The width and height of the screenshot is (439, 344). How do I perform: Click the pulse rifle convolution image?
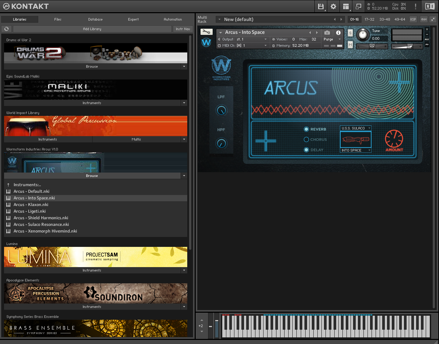[356, 139]
